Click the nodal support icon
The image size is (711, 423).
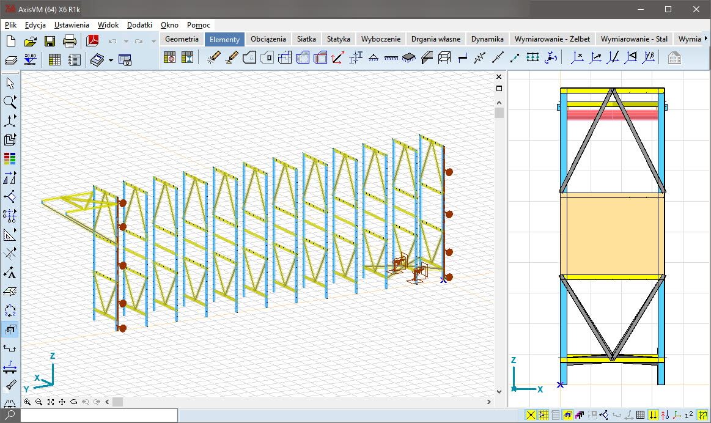[373, 58]
